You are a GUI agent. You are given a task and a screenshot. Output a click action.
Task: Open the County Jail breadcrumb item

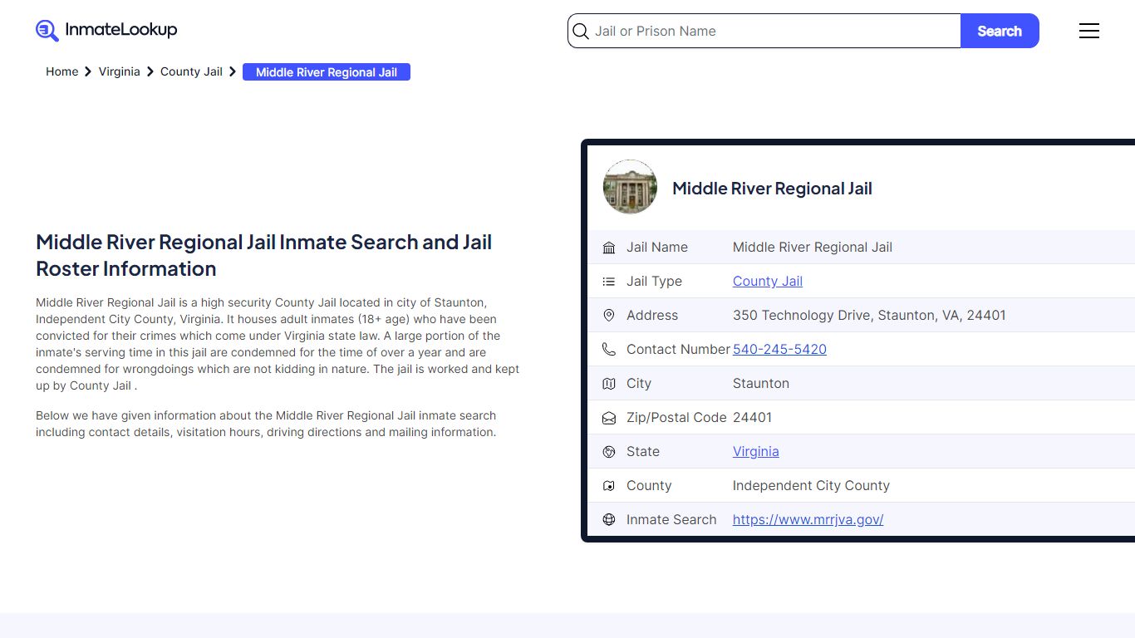[191, 71]
